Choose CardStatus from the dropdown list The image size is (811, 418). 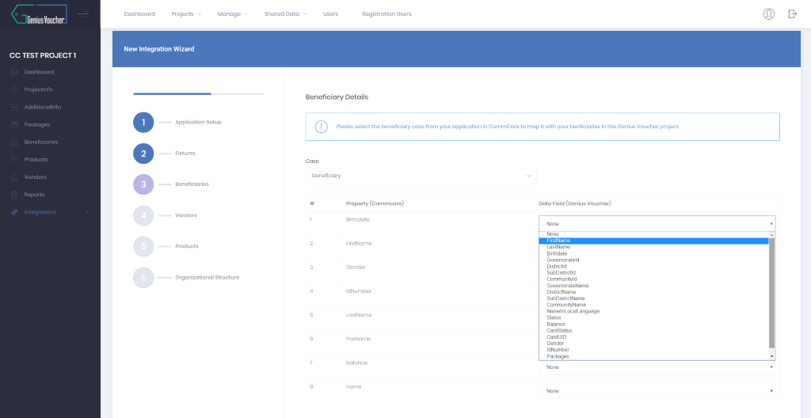[559, 331]
